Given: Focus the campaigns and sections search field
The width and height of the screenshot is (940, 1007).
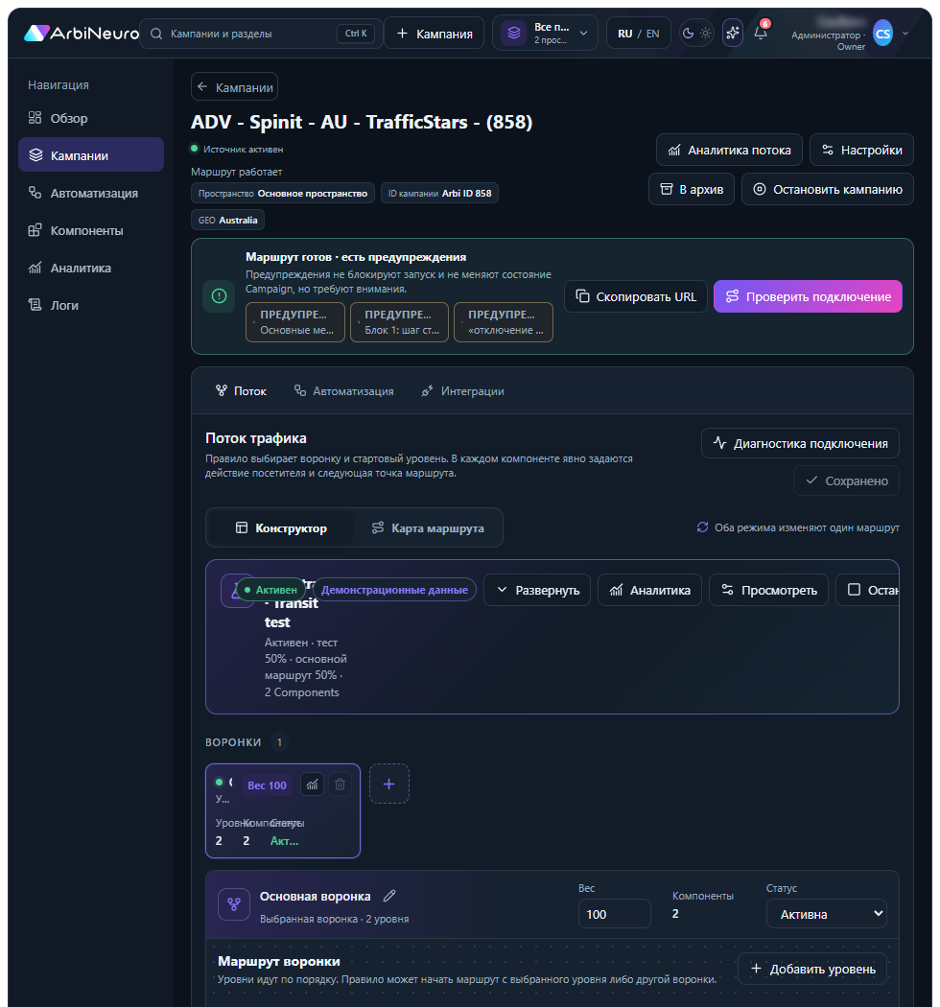Looking at the screenshot, I should click(x=261, y=34).
